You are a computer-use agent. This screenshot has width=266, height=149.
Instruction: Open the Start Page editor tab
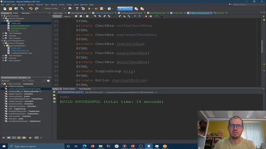click(x=58, y=13)
